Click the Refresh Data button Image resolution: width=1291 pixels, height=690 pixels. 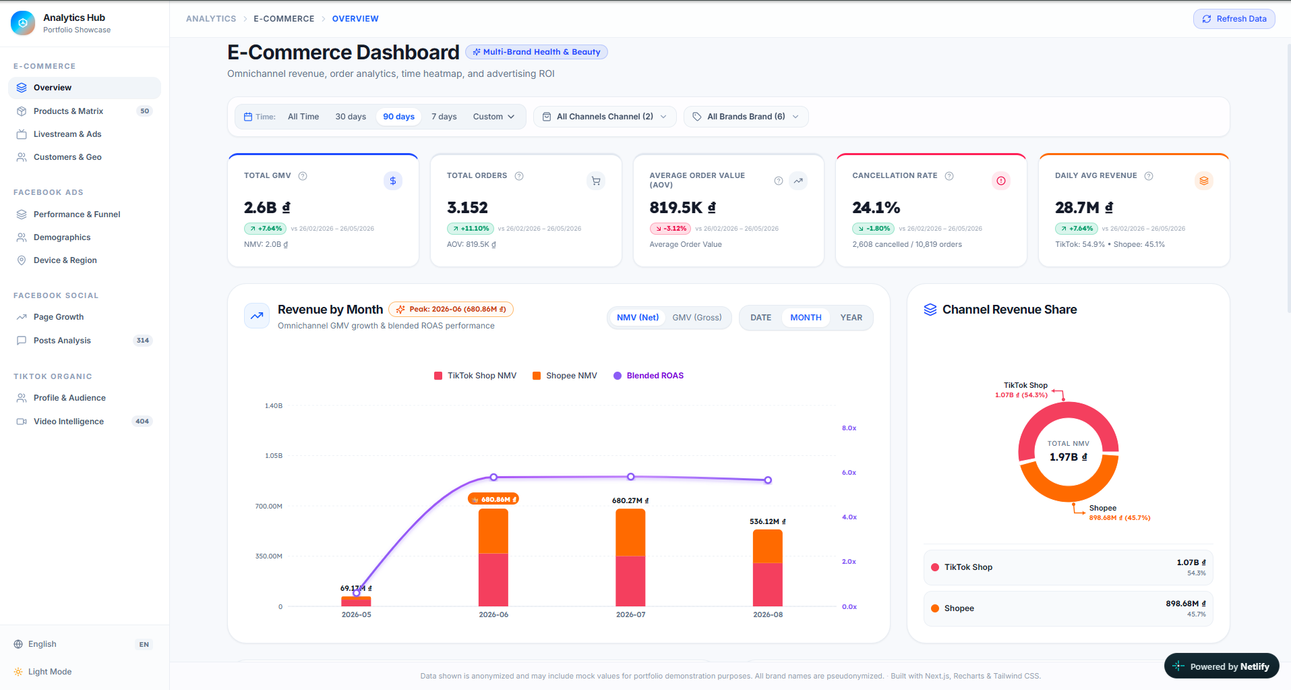pyautogui.click(x=1234, y=19)
